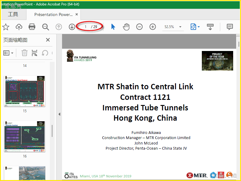Viewport: 241px width, 181px height.
Task: Click the insert pages icon in thumbnails panel
Action: click(34, 53)
